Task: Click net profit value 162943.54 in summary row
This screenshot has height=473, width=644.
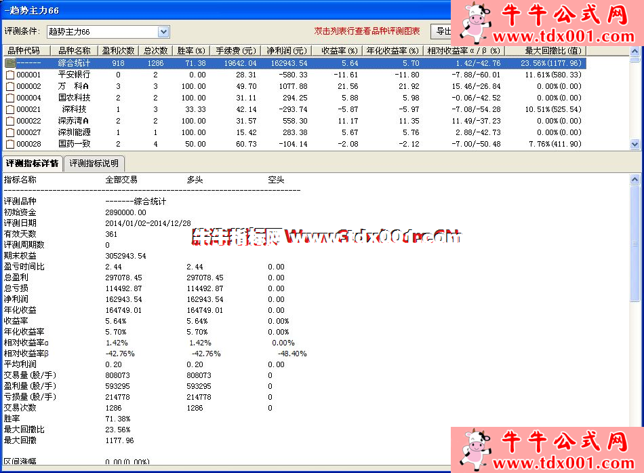Action: click(x=289, y=63)
